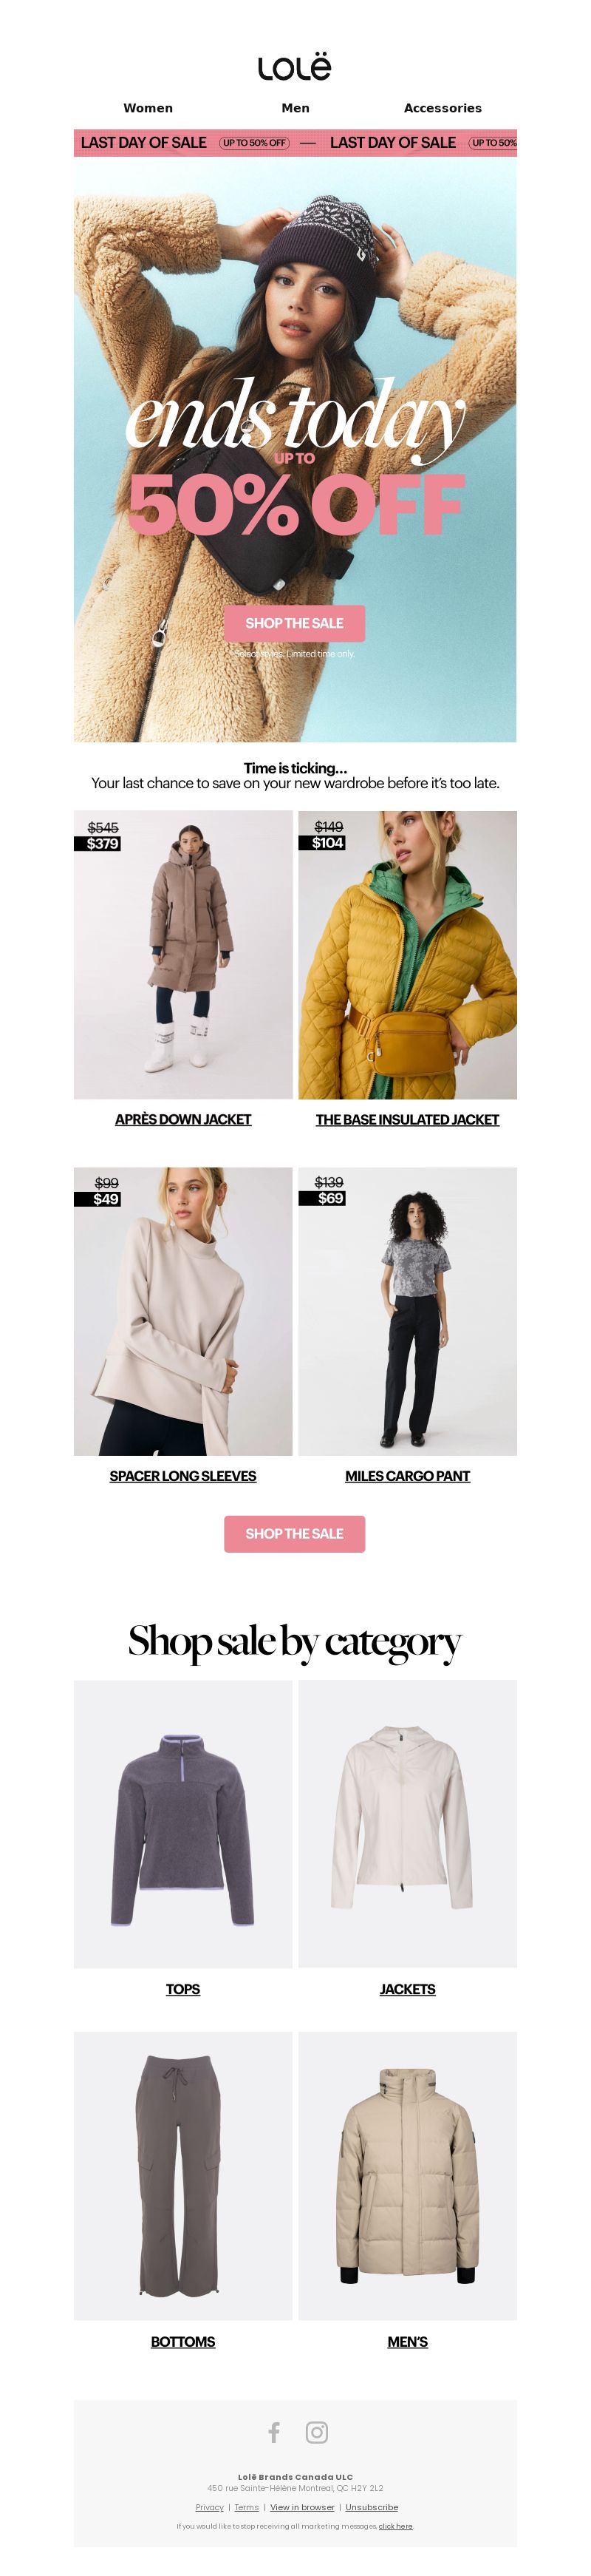
Task: View the brown down coat product image
Action: coord(182,955)
